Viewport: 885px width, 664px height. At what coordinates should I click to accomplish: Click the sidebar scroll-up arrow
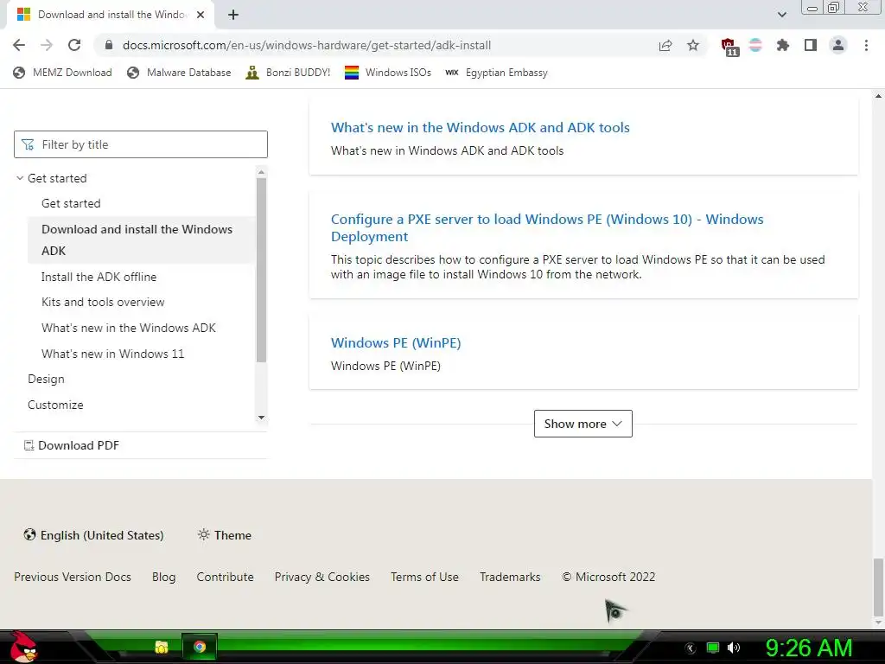[x=261, y=172]
